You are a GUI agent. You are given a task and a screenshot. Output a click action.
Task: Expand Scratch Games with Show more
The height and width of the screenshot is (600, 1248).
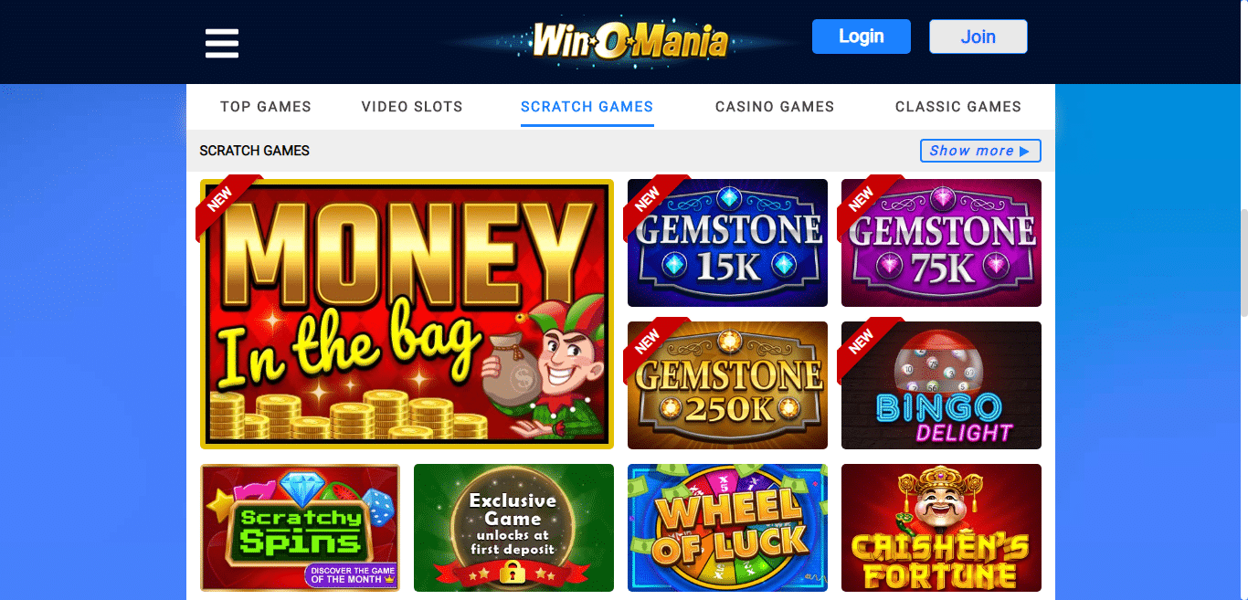coord(980,151)
